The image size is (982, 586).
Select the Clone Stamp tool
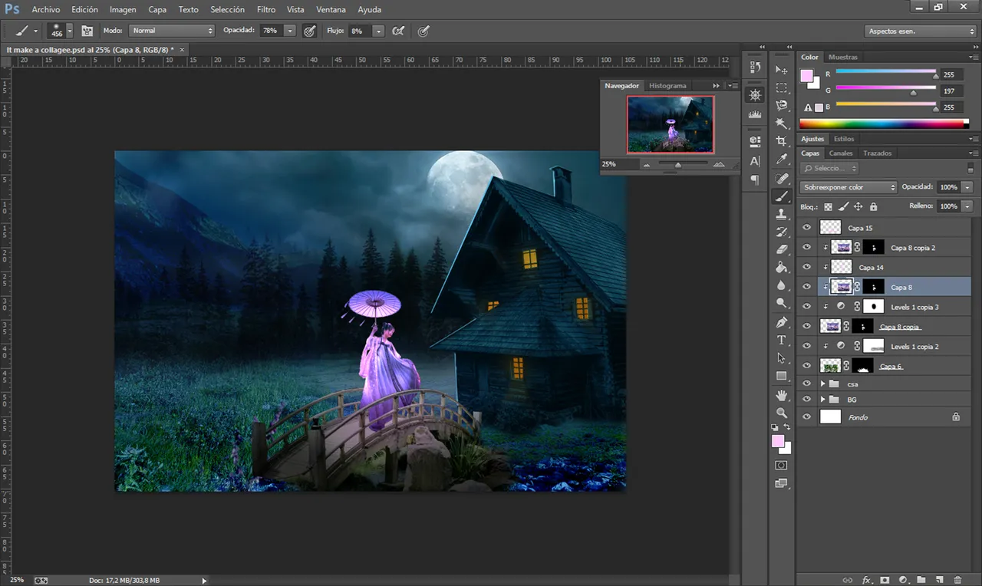782,214
